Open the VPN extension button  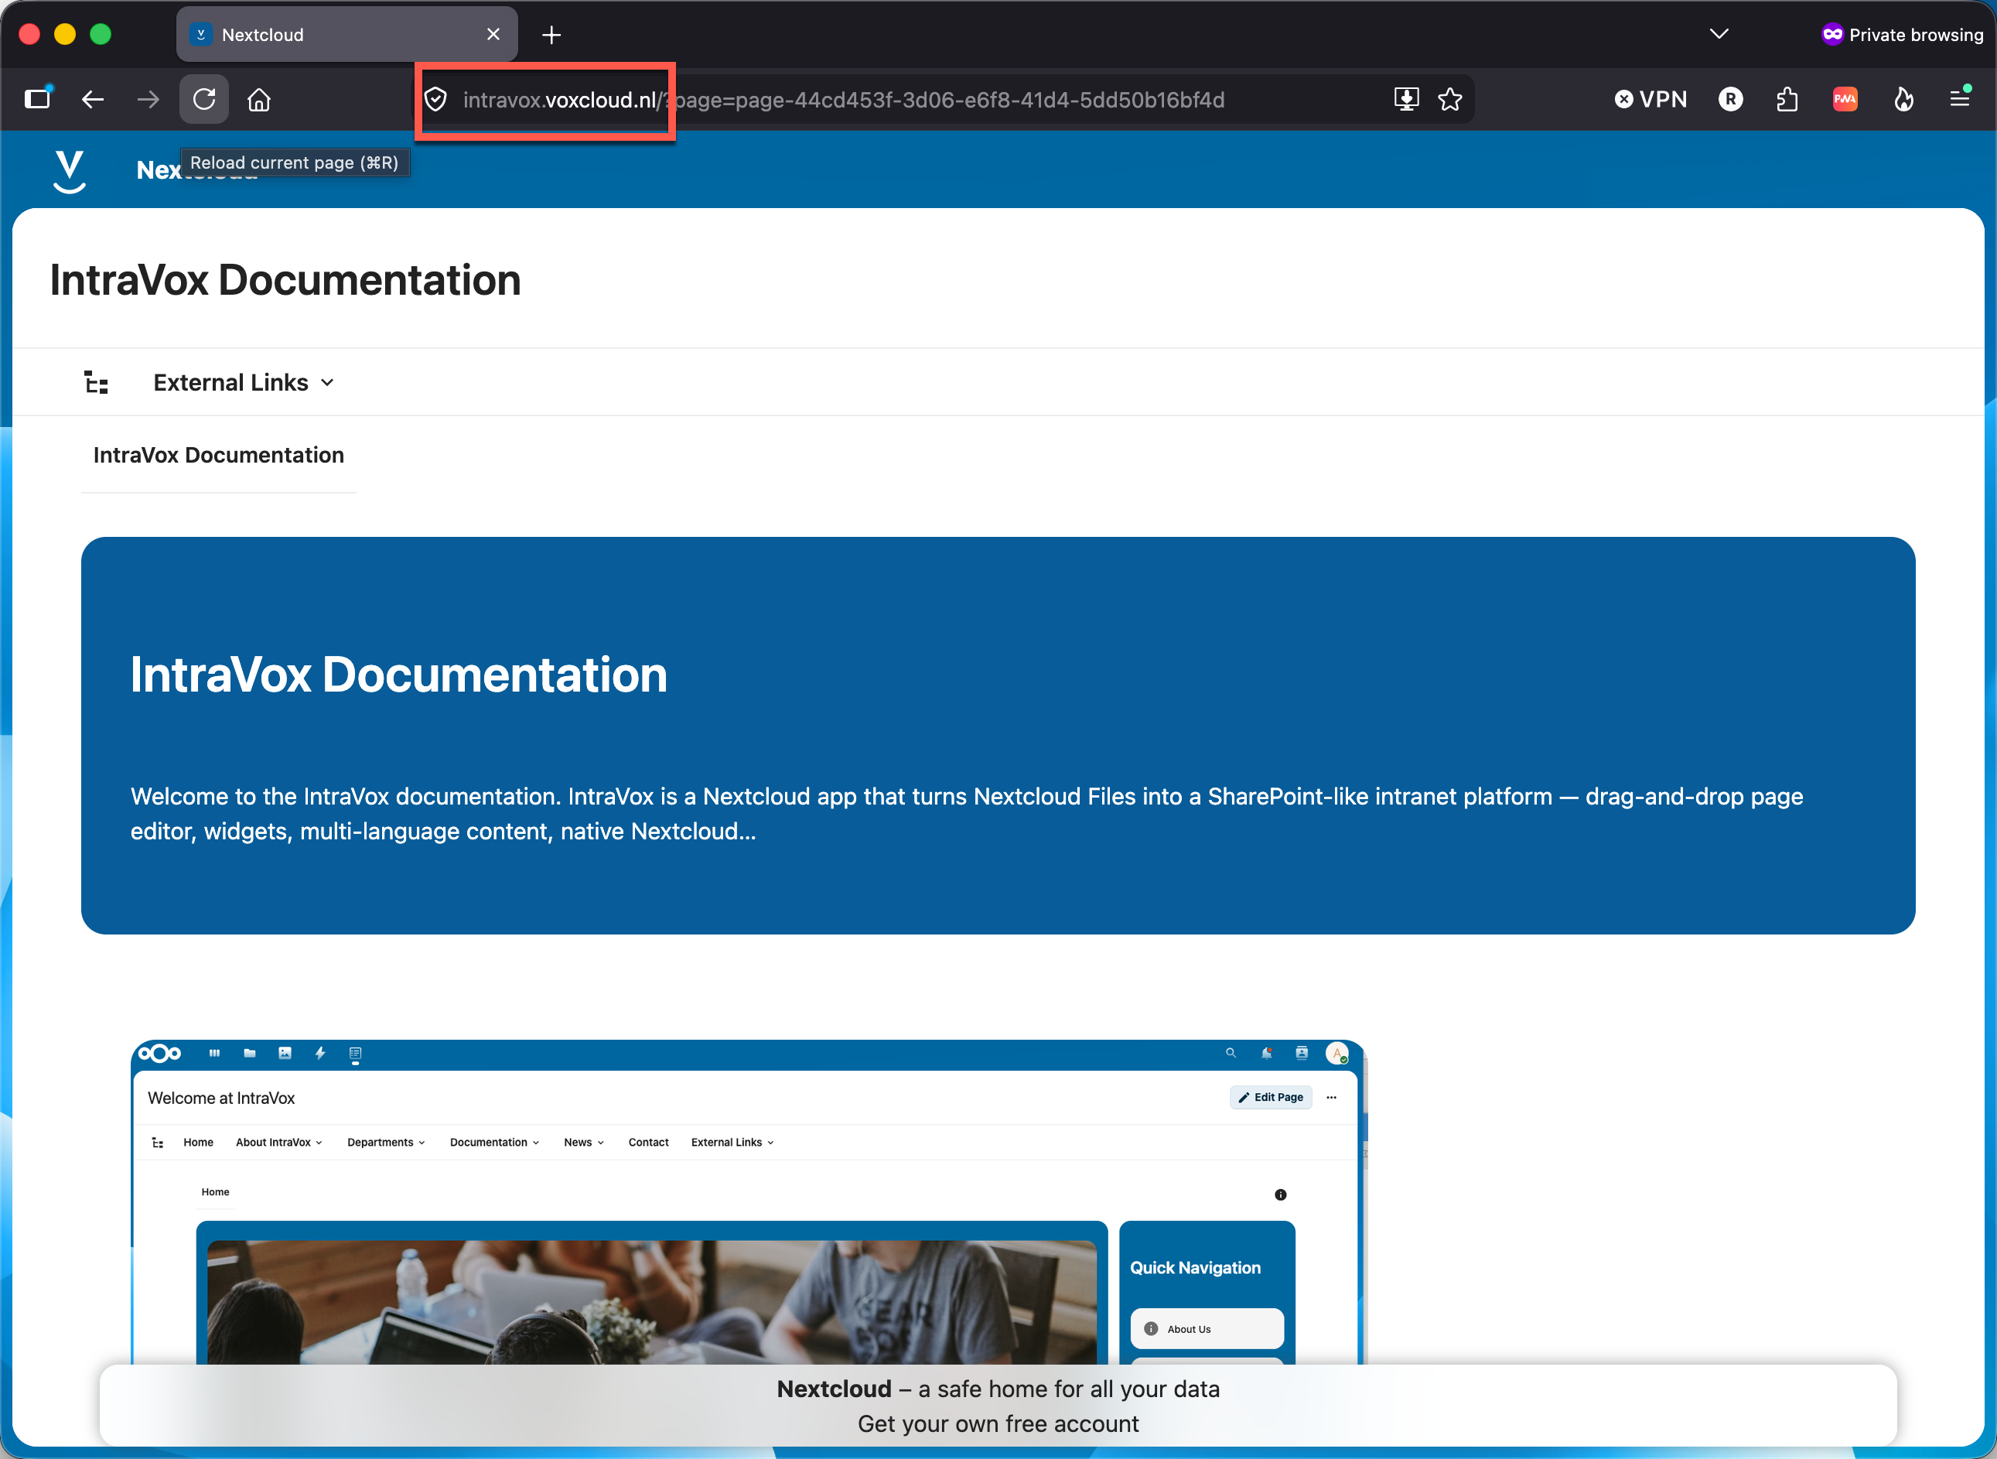(x=1650, y=99)
